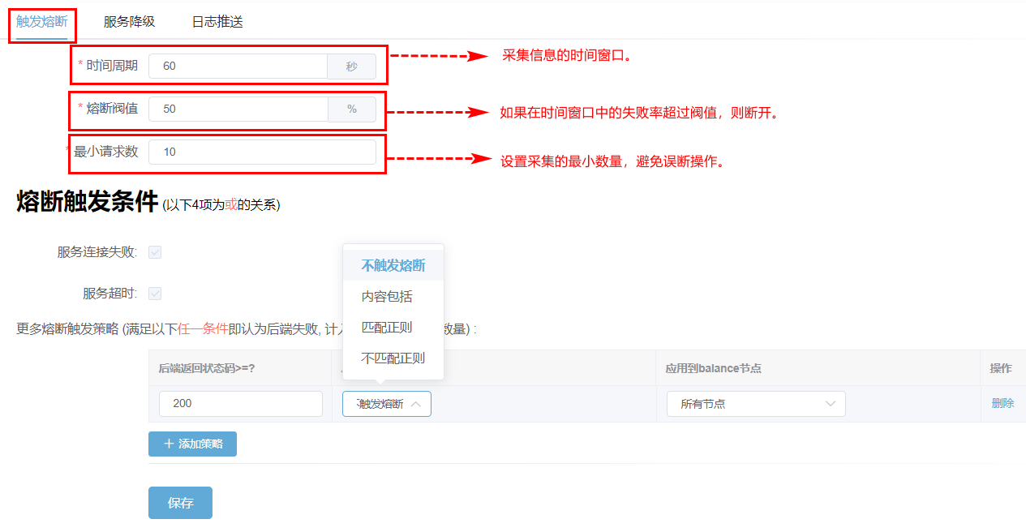The height and width of the screenshot is (532, 1026).
Task: Select 不触发熔断 option in dropdown list
Action: click(x=393, y=266)
